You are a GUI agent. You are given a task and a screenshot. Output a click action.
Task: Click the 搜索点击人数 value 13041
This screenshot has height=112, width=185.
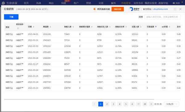(100, 88)
